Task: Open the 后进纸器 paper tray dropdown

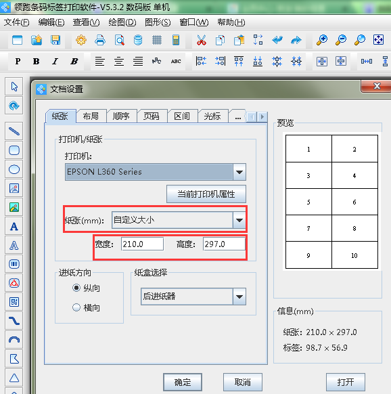Action: (x=193, y=297)
